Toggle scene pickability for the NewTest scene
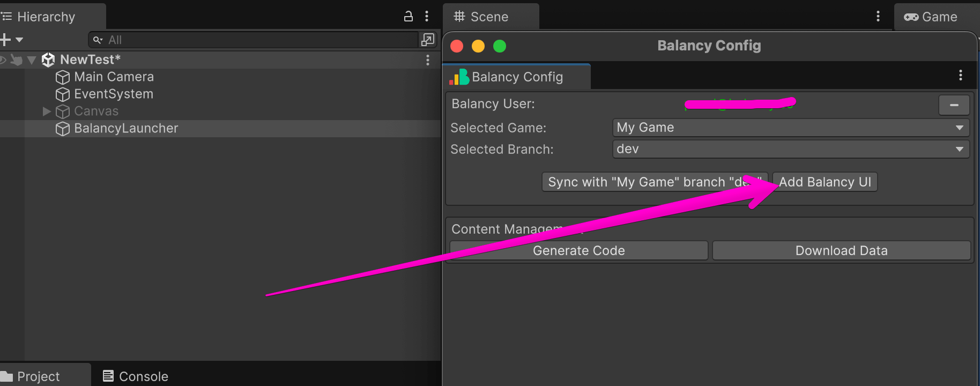Image resolution: width=980 pixels, height=386 pixels. [x=17, y=60]
